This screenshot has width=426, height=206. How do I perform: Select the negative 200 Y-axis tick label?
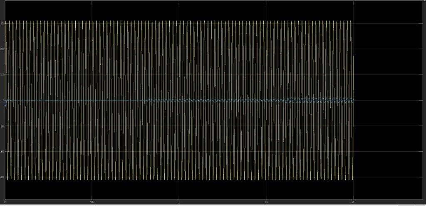click(2, 152)
